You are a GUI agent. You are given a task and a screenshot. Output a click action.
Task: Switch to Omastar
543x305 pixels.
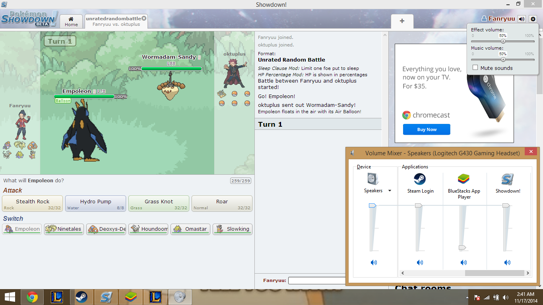(190, 229)
